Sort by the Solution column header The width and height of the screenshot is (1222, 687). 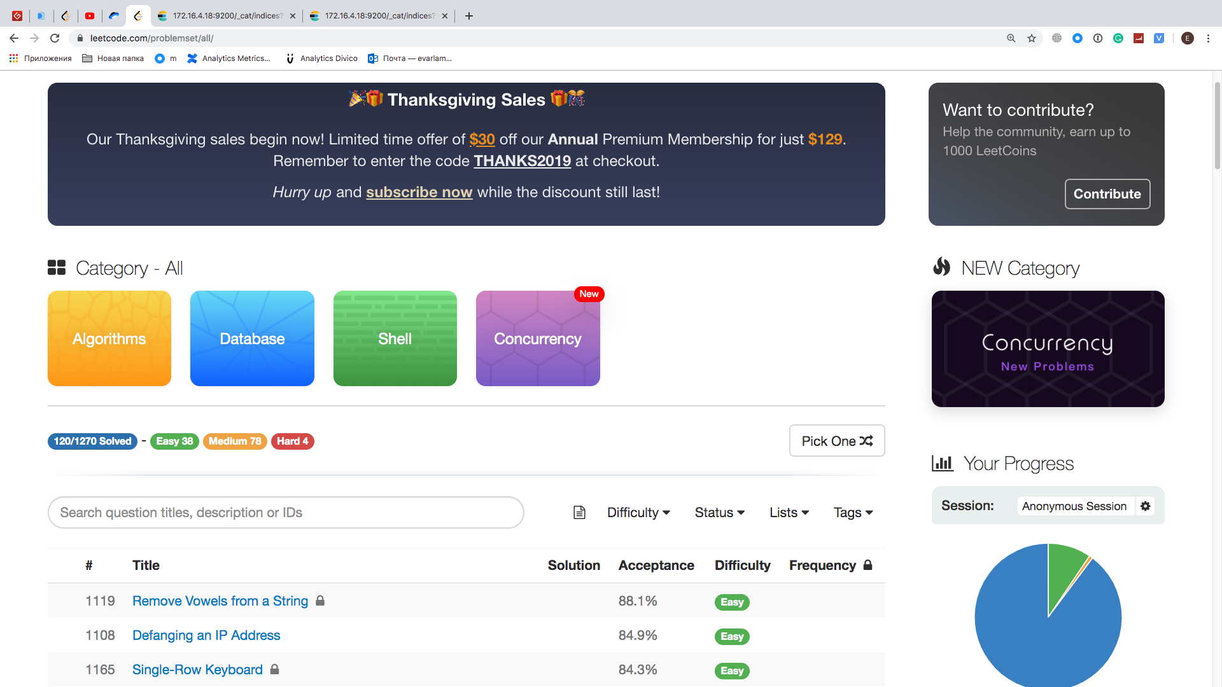click(x=574, y=566)
